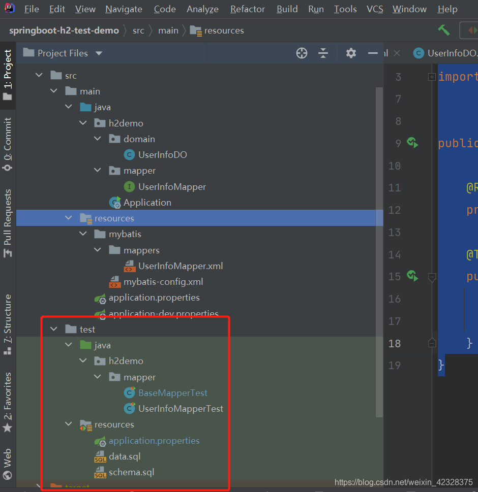Toggle the Favorites tool window
The image size is (478, 492).
tap(8, 402)
